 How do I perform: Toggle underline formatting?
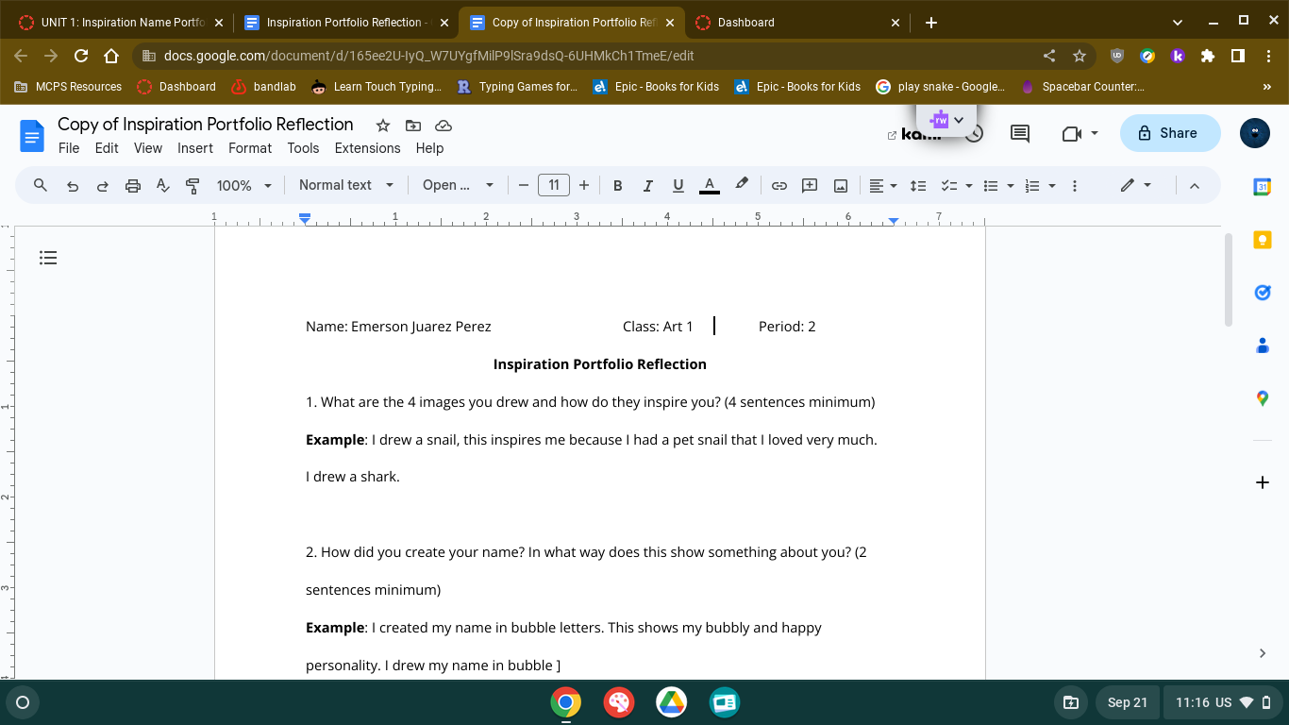pos(678,186)
